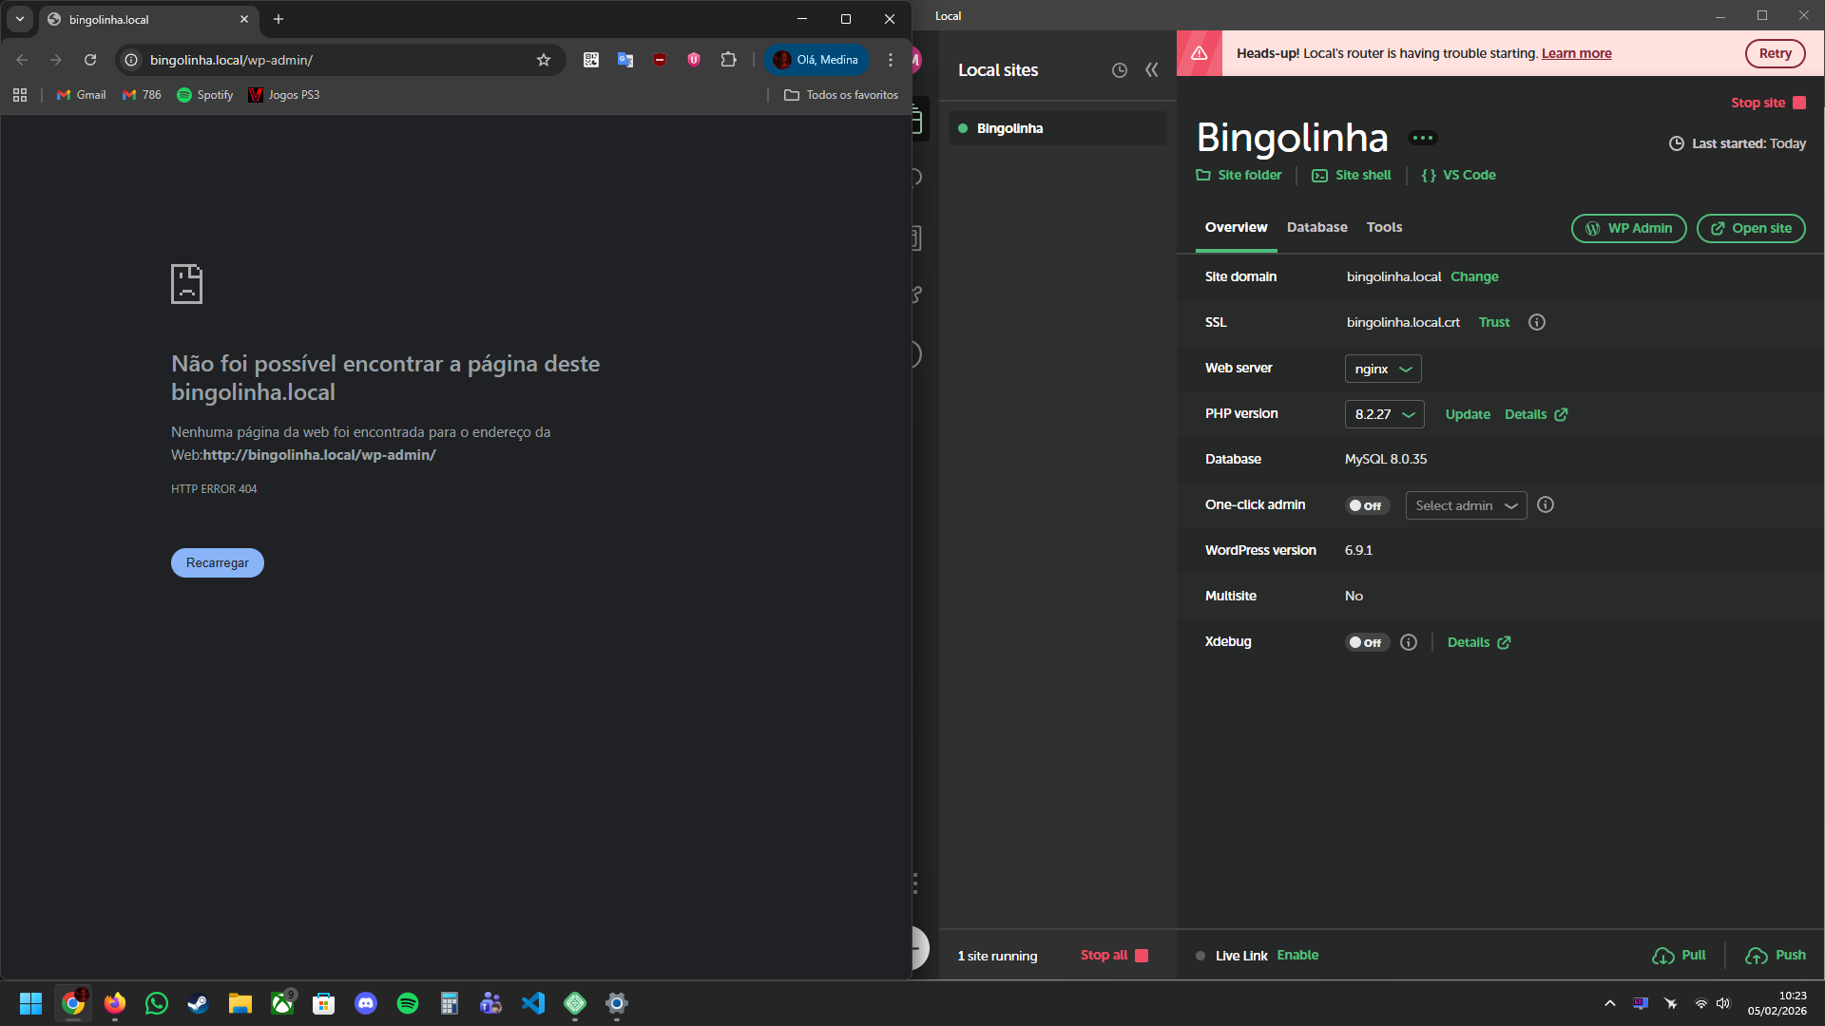Image resolution: width=1825 pixels, height=1026 pixels.
Task: Click the recent sites clock icon
Action: point(1119,70)
